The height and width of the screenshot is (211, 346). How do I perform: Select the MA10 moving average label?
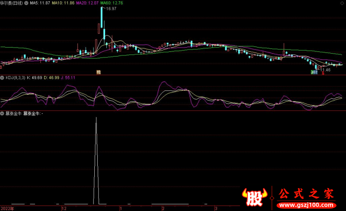click(x=63, y=3)
